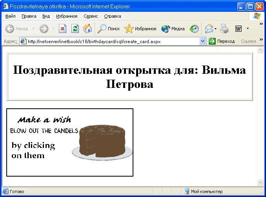The width and height of the screenshot is (266, 197).
Task: Maximize the Internet Explorer window
Action: pos(250,7)
